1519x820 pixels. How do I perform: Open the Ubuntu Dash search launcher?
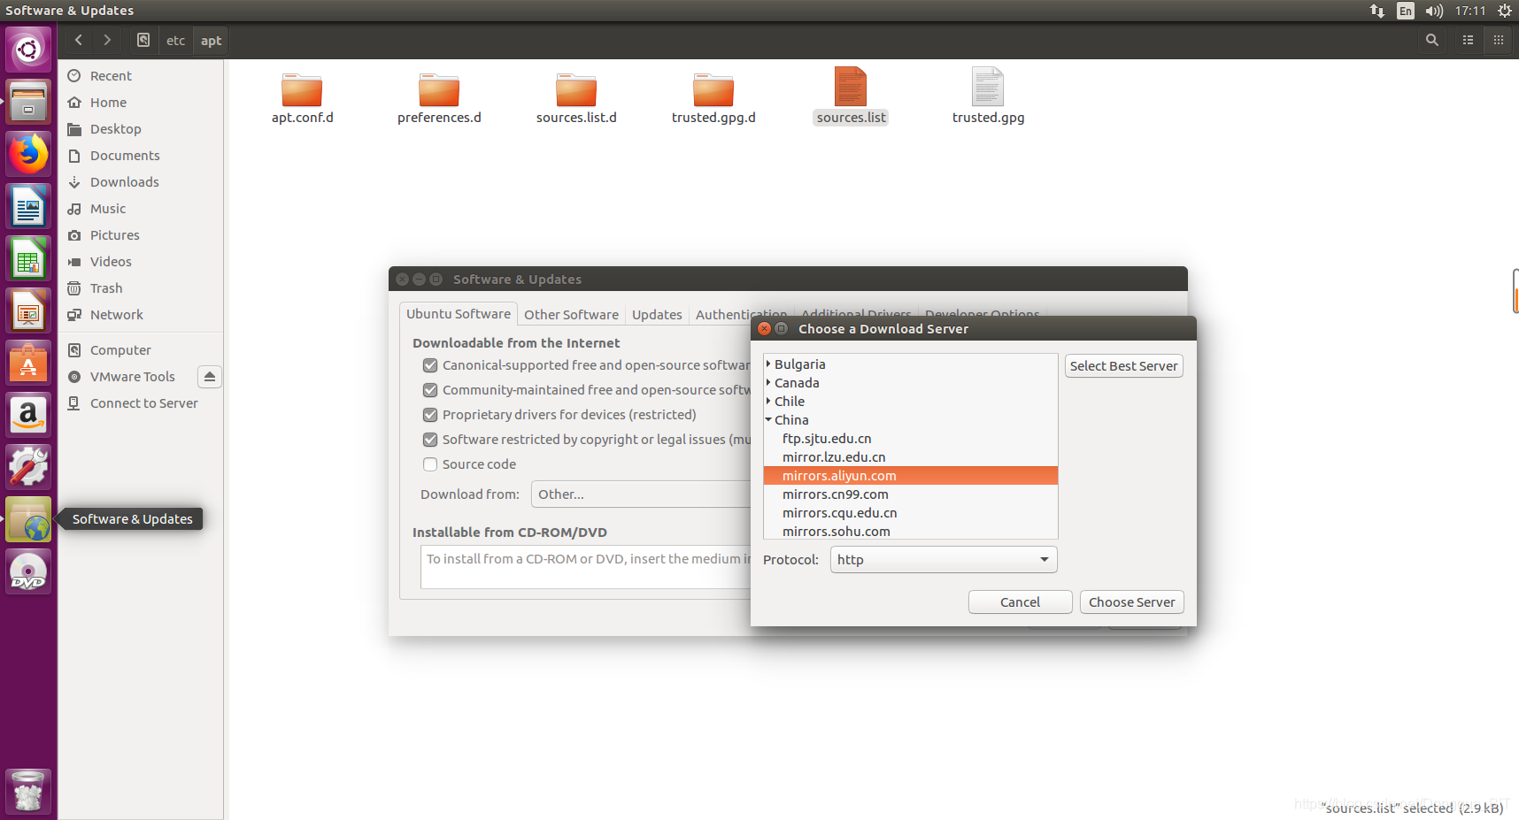coord(28,49)
